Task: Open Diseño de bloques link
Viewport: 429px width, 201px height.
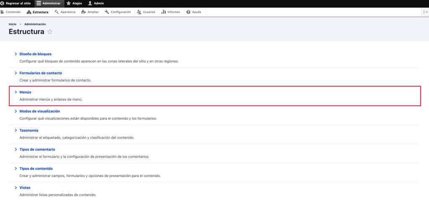Action: [35, 54]
